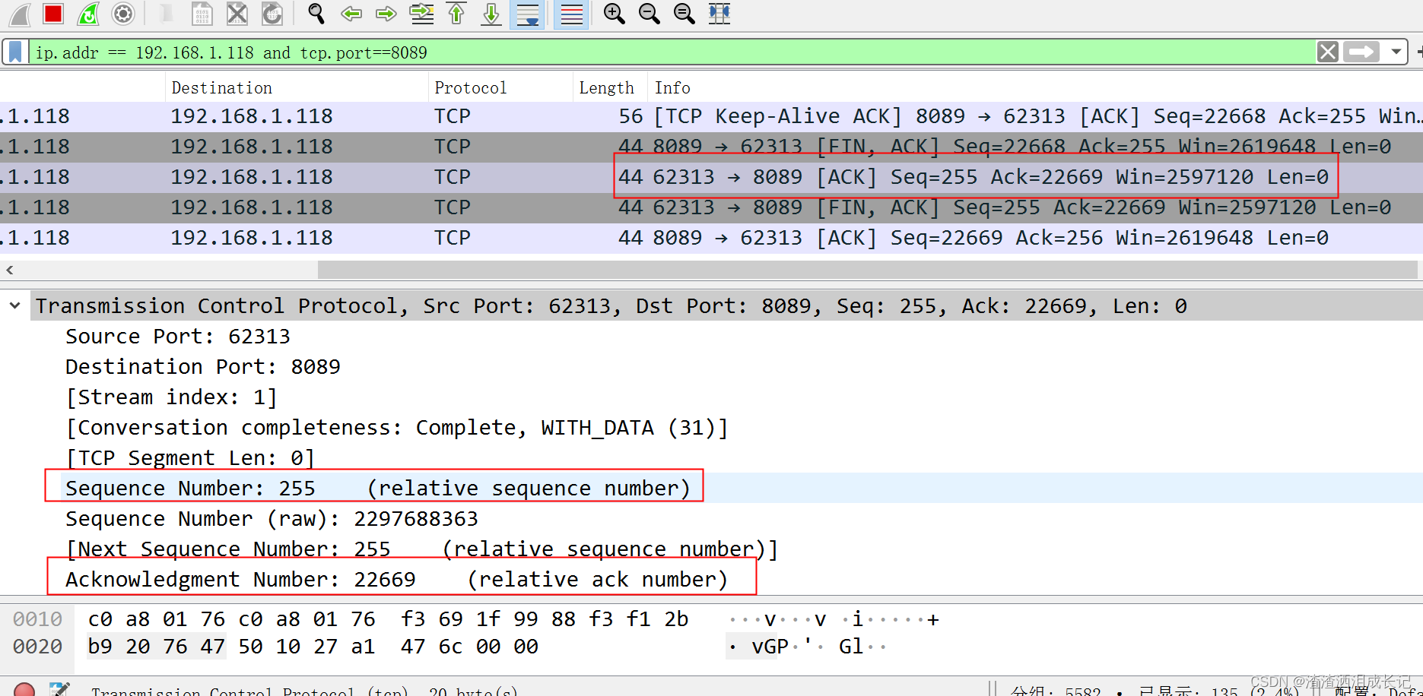Viewport: 1423px width, 696px height.
Task: Select the 62313 → 8089 ACK Seq=255 packet
Action: [x=711, y=177]
